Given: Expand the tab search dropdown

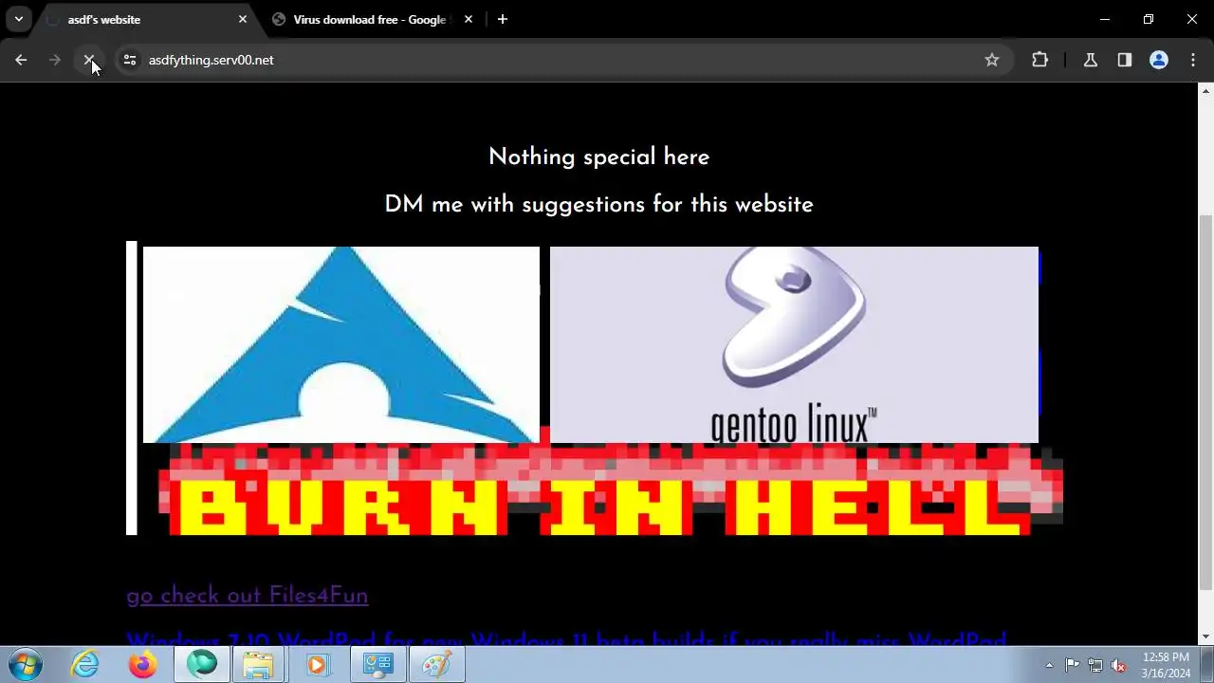Looking at the screenshot, I should click(x=19, y=19).
